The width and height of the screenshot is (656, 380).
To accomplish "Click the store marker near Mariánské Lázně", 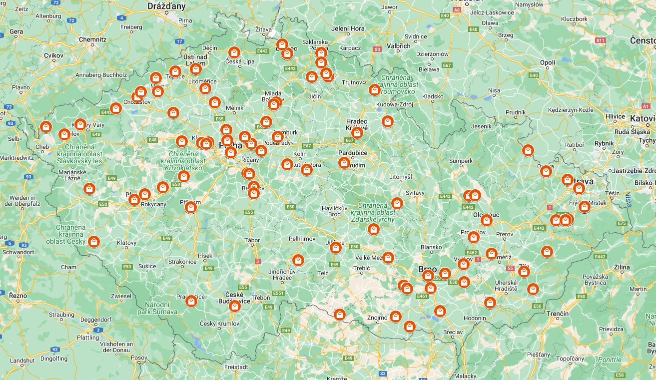I will (x=89, y=188).
